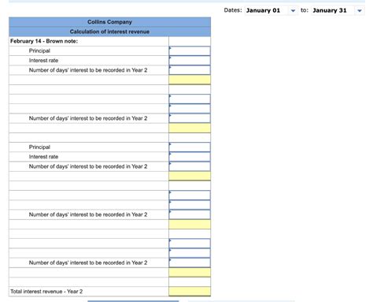This screenshot has width=373, height=302.
Task: Click the 'Total interest revenue - Year 2' label
Action: 46,292
